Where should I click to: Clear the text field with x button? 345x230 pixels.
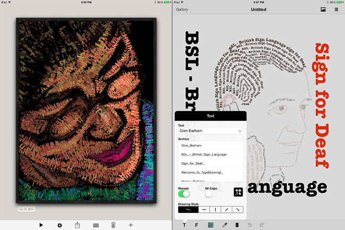pyautogui.click(x=240, y=131)
